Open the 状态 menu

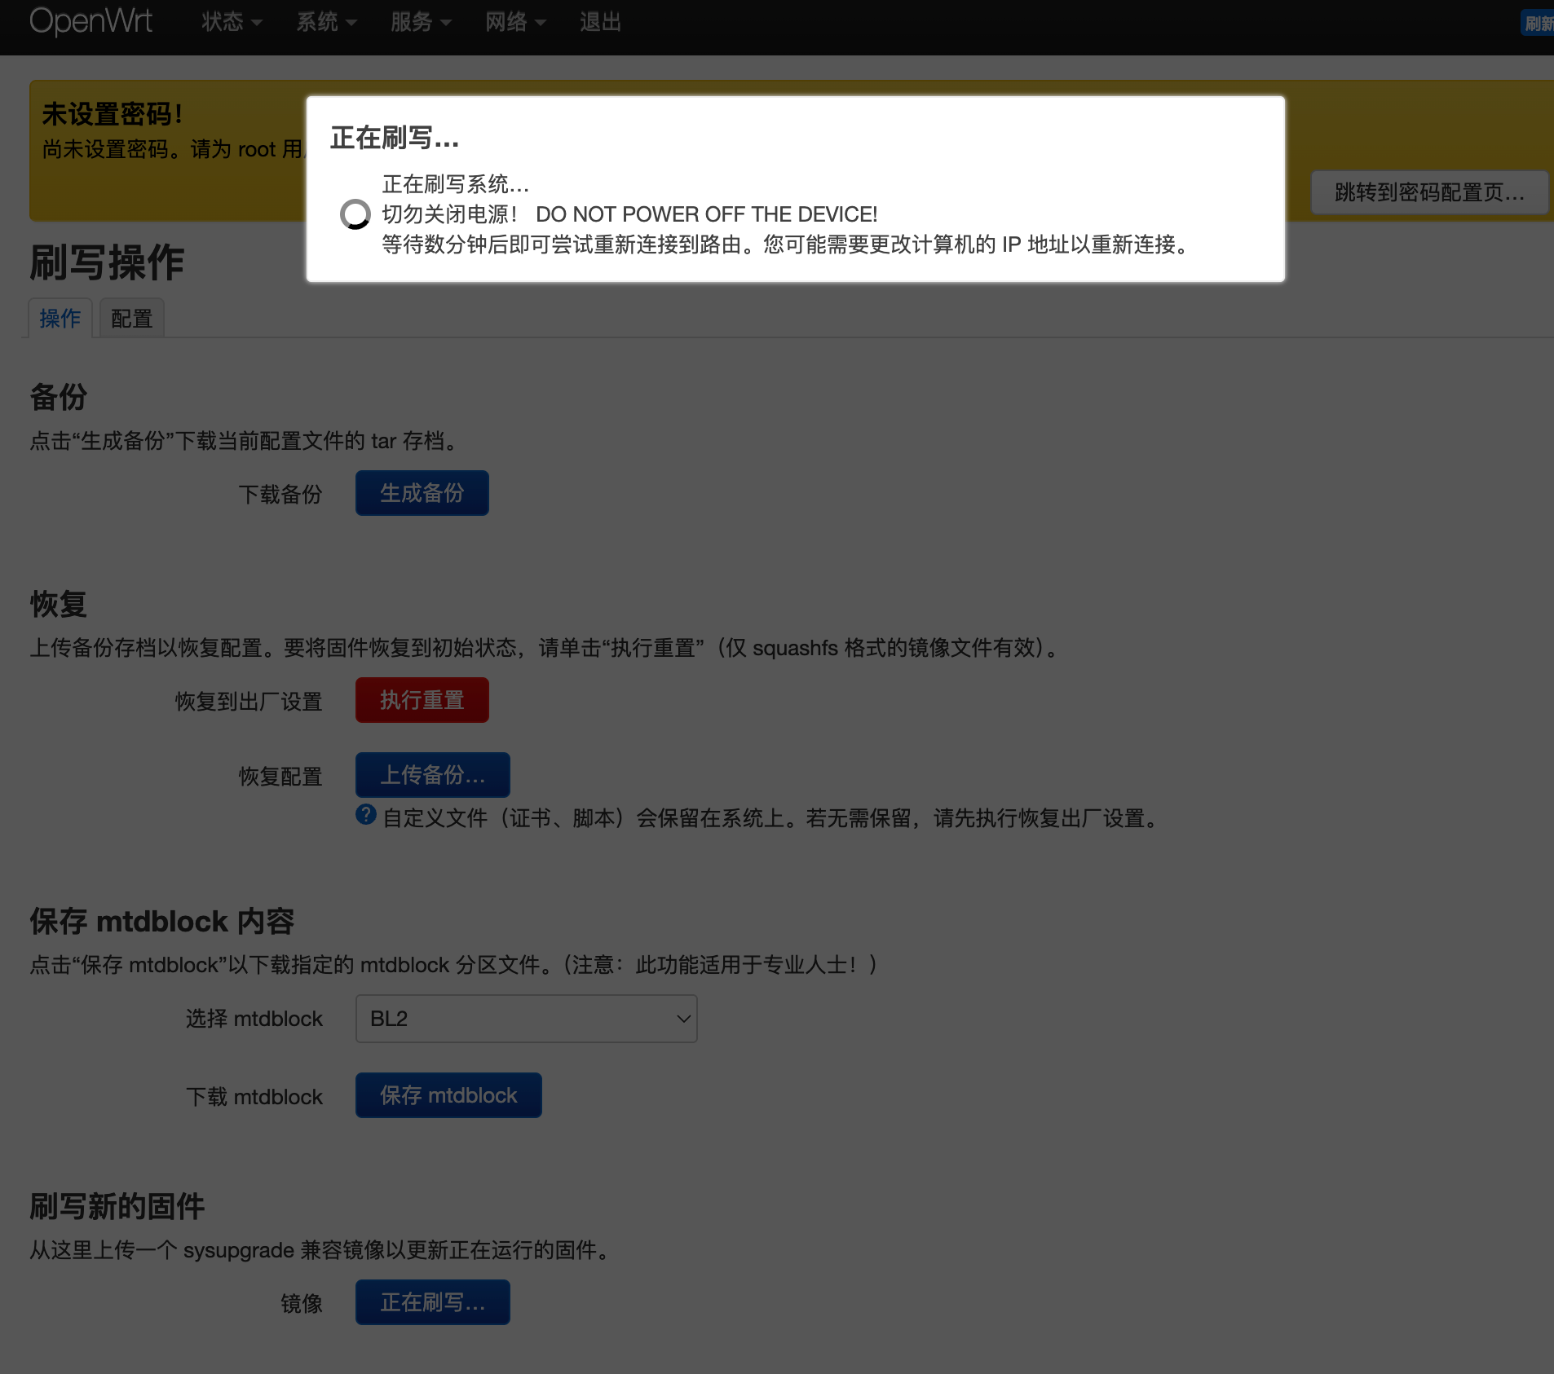click(232, 22)
